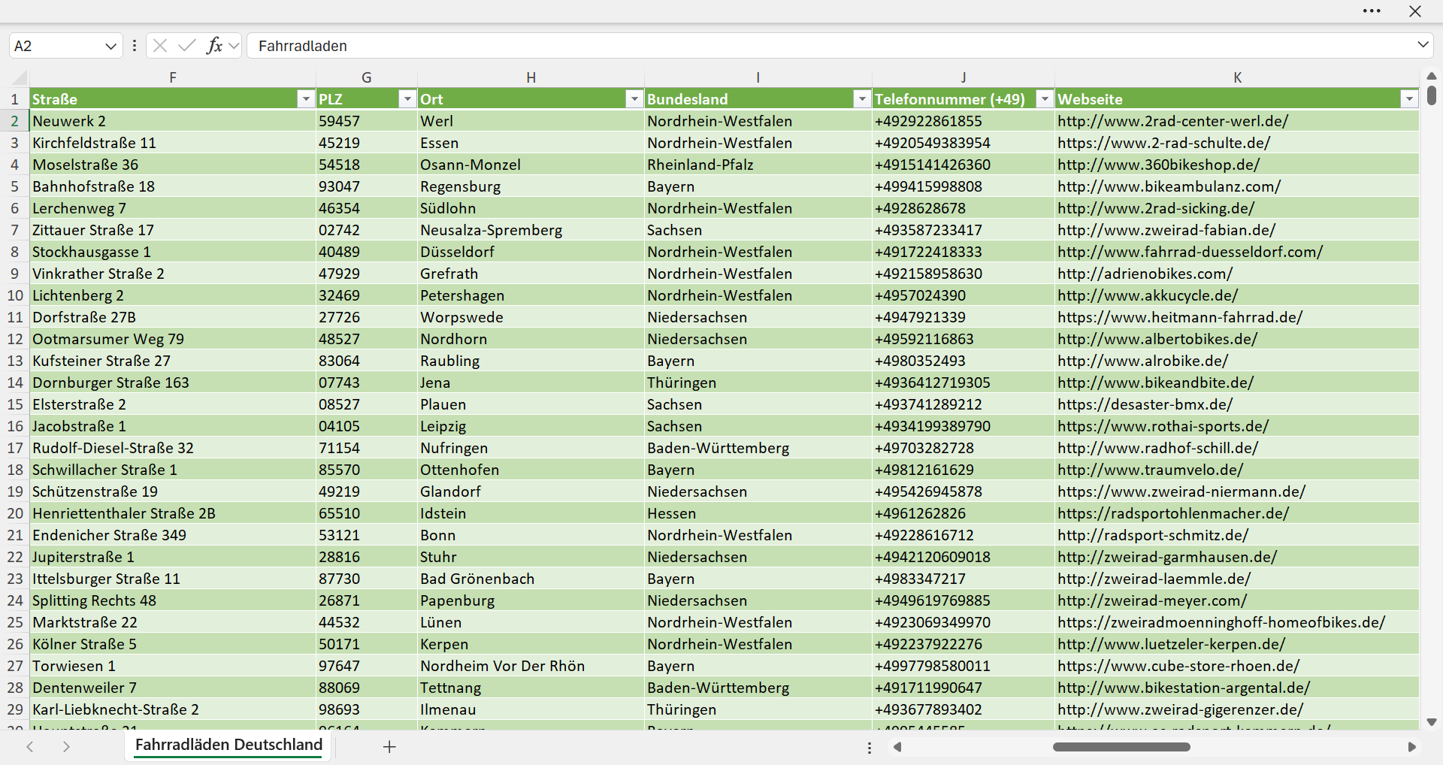The height and width of the screenshot is (765, 1443).
Task: Click the horizontal scrollbar thumb
Action: pos(1121,747)
